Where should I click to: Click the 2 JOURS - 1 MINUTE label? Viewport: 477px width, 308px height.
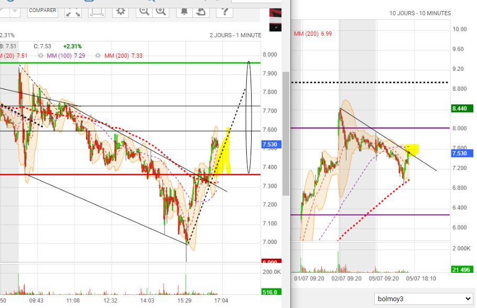click(x=235, y=35)
